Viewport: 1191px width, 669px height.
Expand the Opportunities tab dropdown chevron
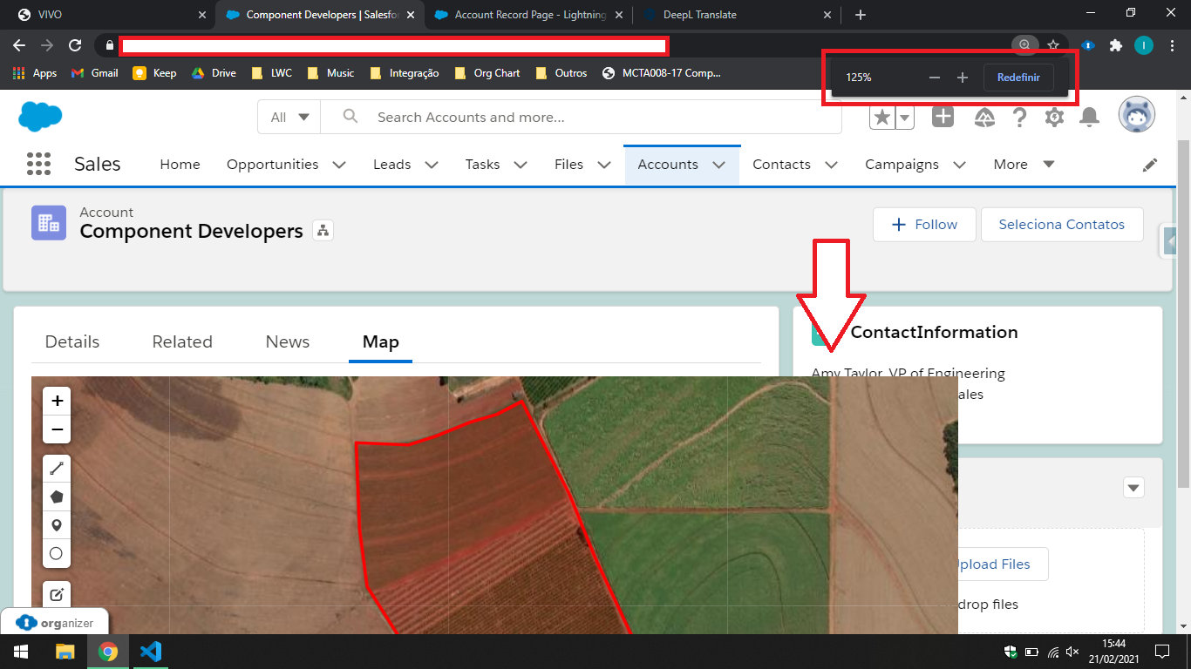(339, 165)
